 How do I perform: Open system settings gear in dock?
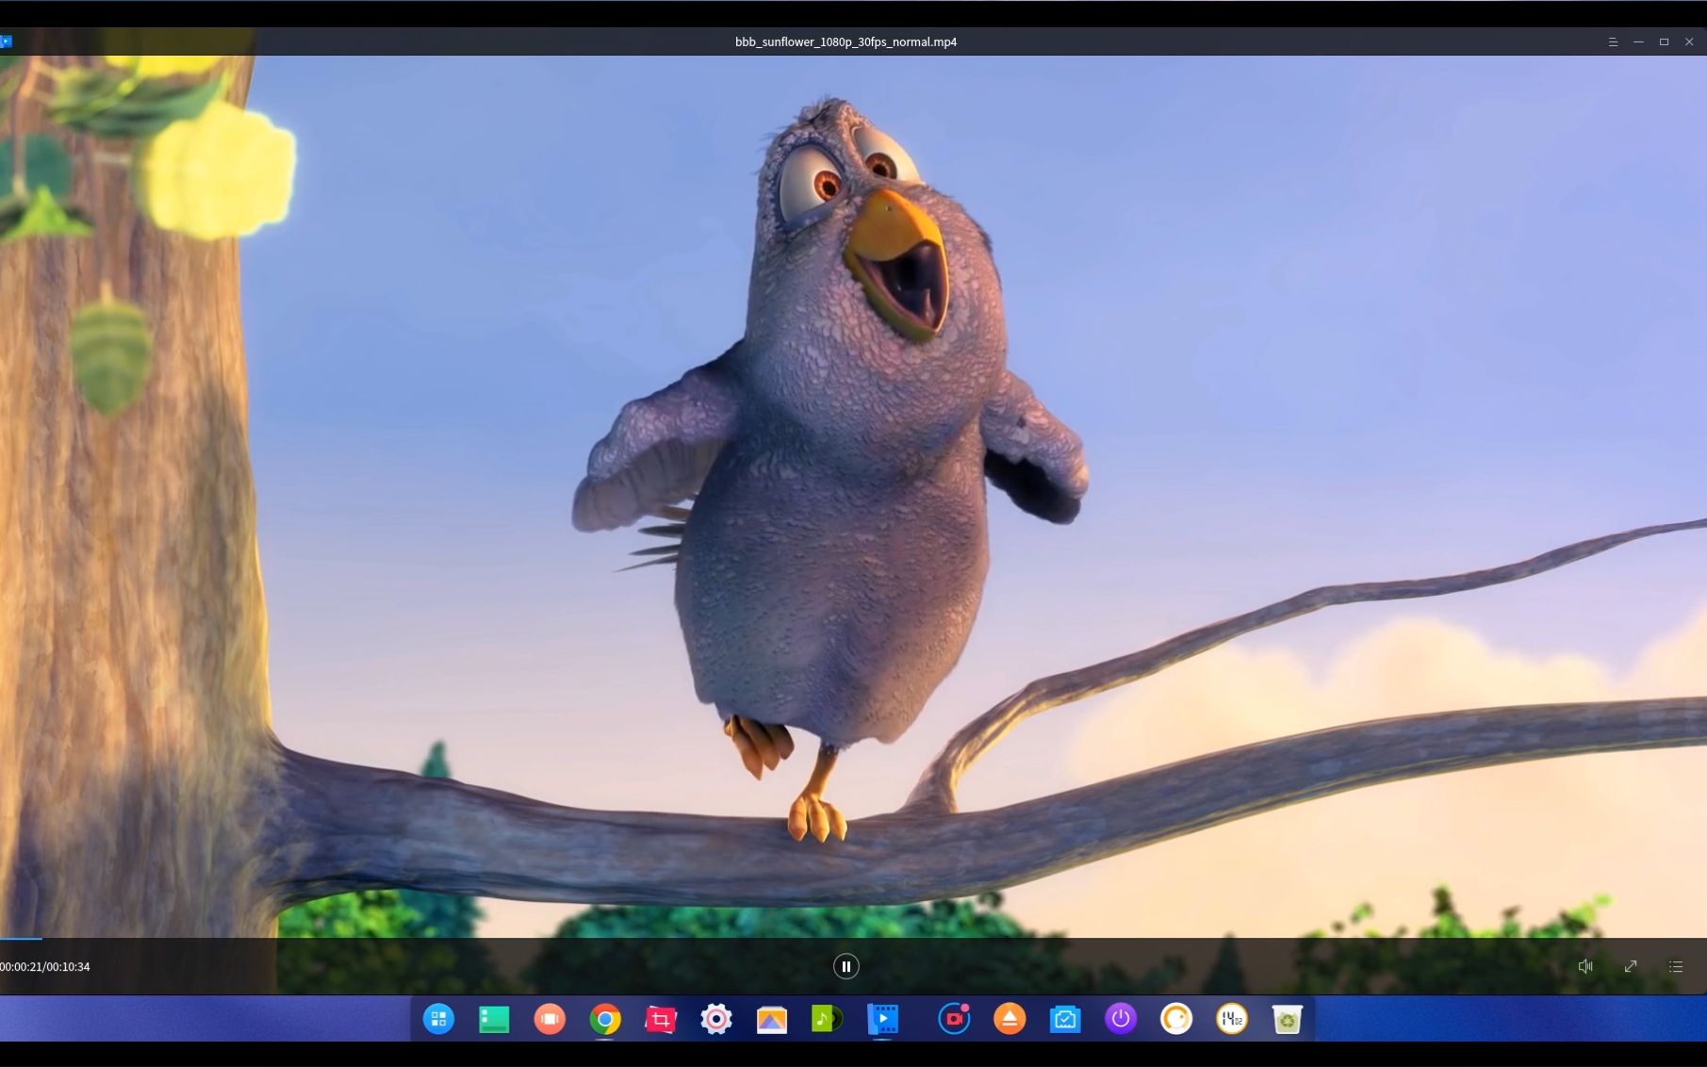716,1019
